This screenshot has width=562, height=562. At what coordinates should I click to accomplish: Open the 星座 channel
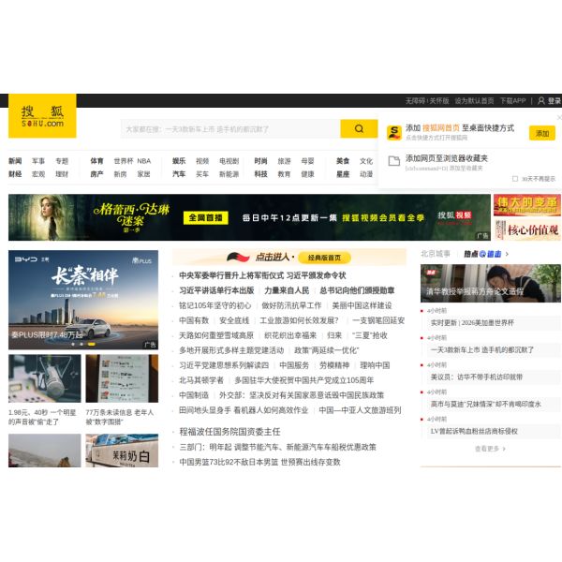pyautogui.click(x=343, y=174)
